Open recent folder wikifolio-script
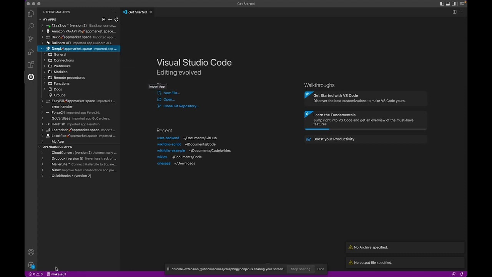492x277 pixels. [169, 144]
